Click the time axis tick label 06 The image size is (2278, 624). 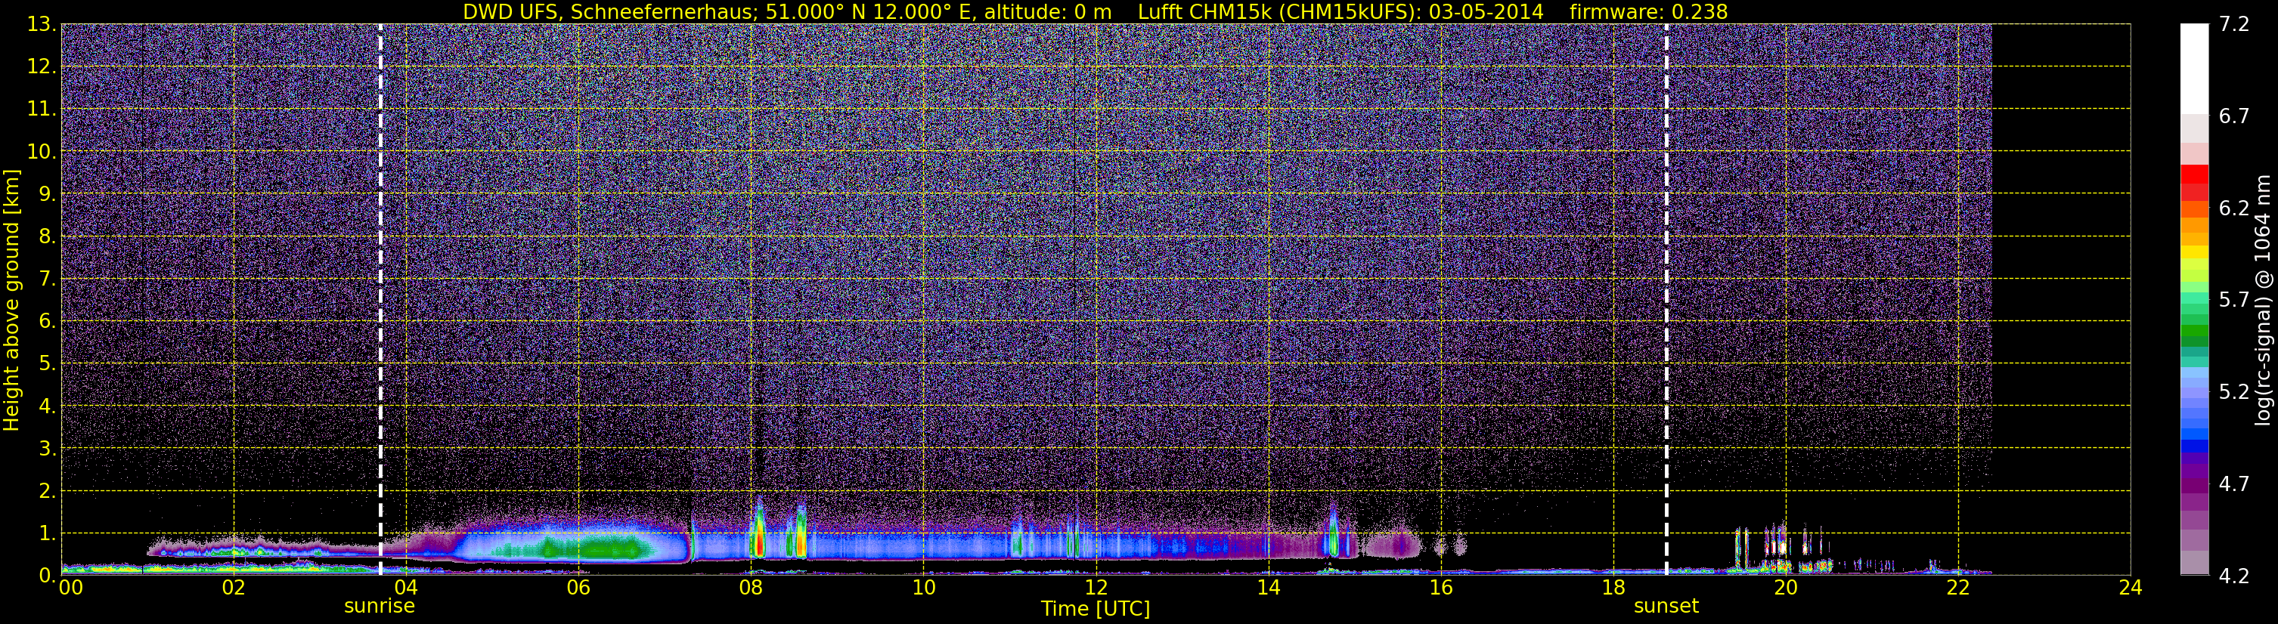pyautogui.click(x=578, y=588)
